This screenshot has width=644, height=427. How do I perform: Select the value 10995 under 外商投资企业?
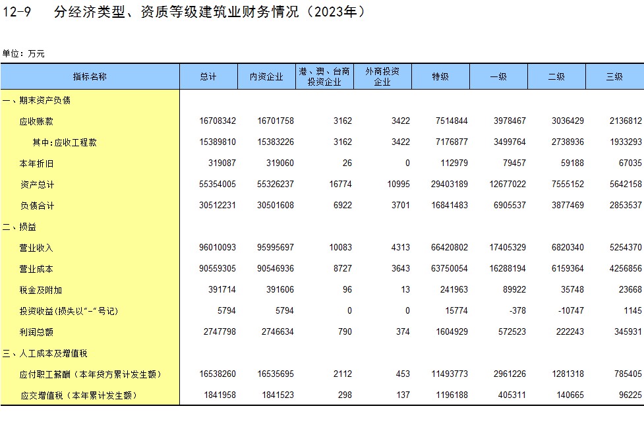[398, 185]
